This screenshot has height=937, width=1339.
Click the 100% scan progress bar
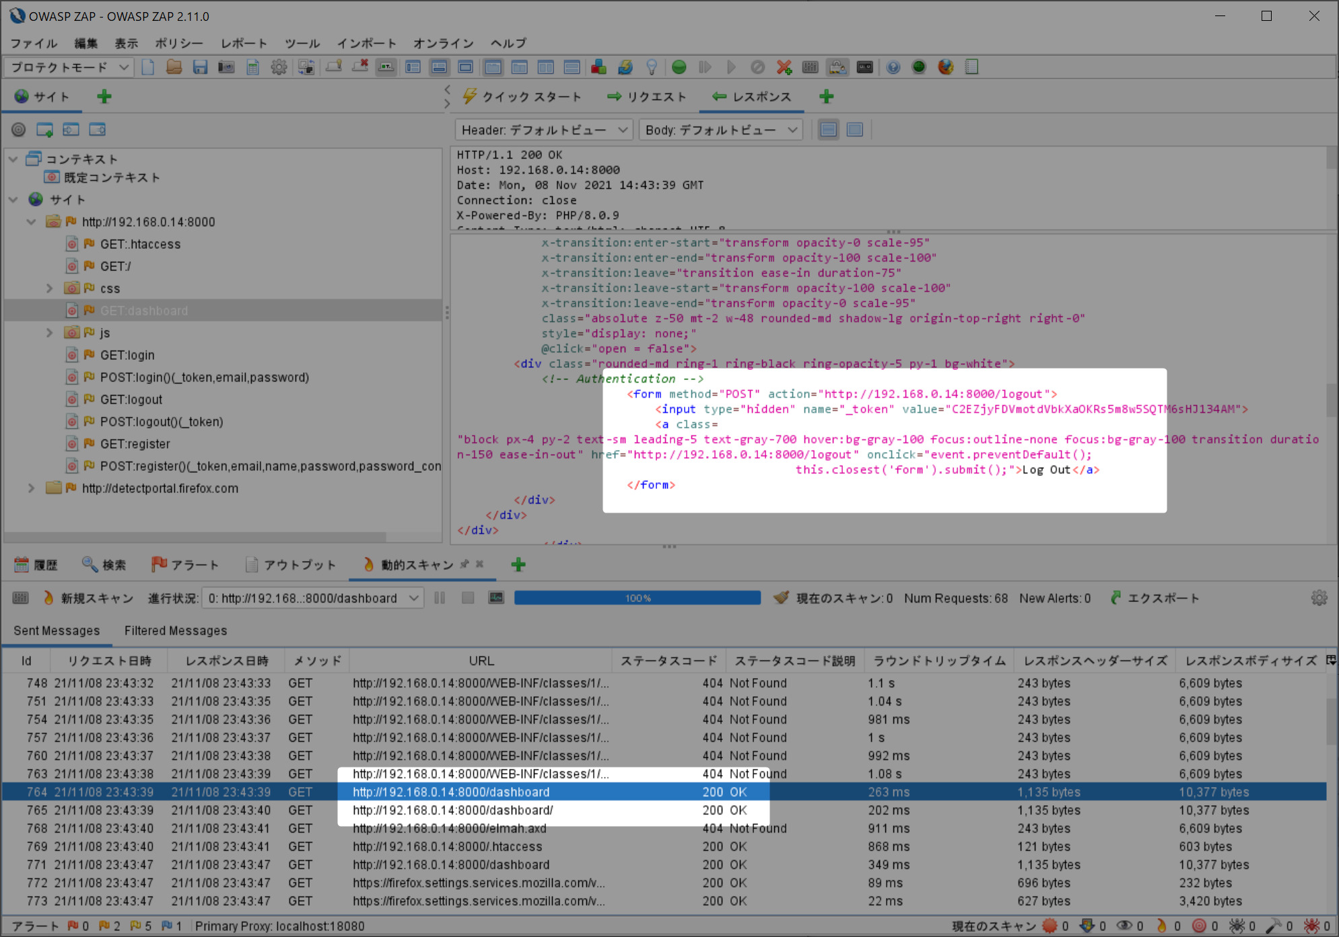point(638,598)
